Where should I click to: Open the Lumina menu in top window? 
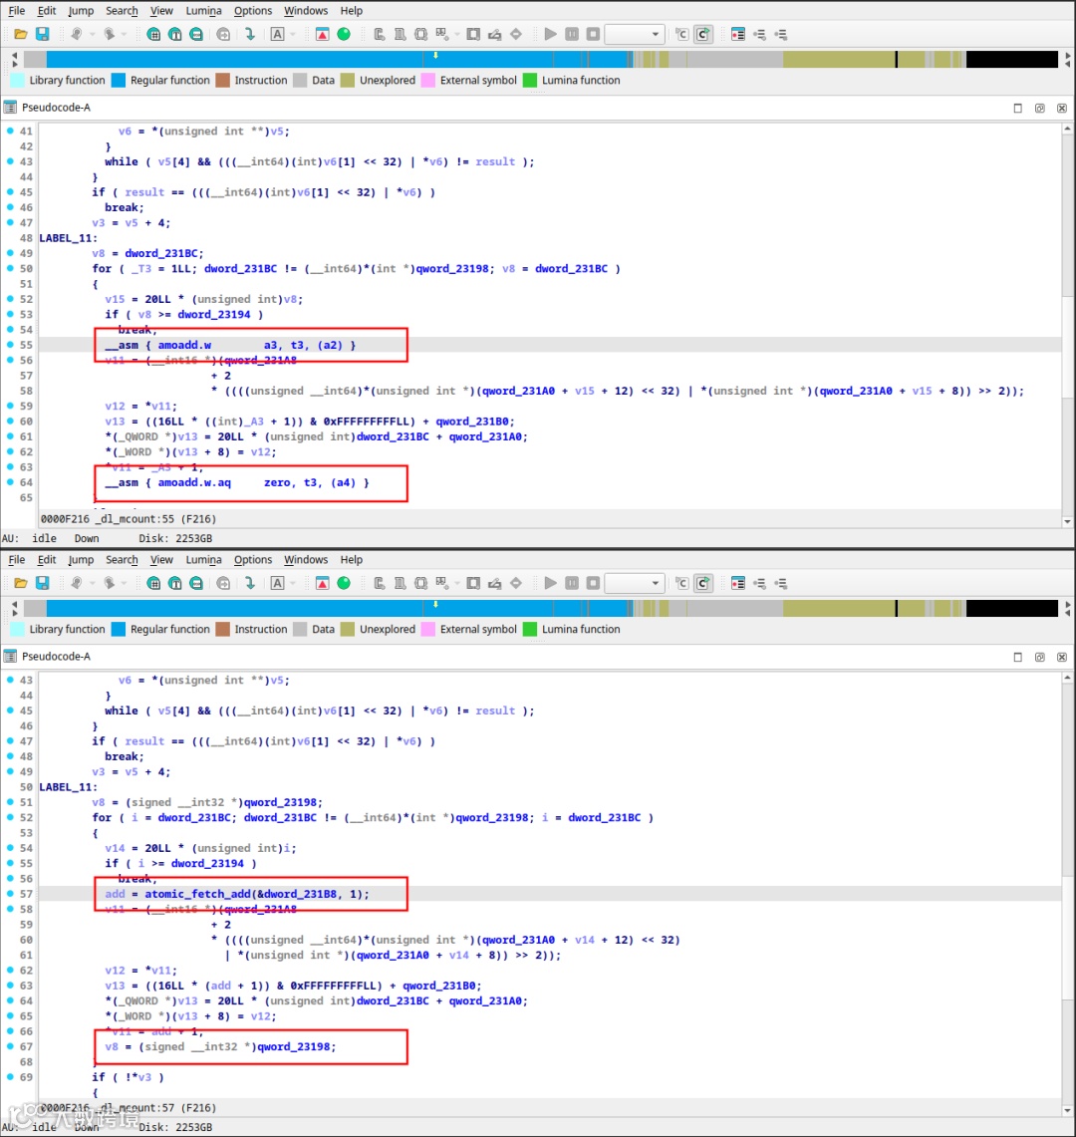pos(204,10)
